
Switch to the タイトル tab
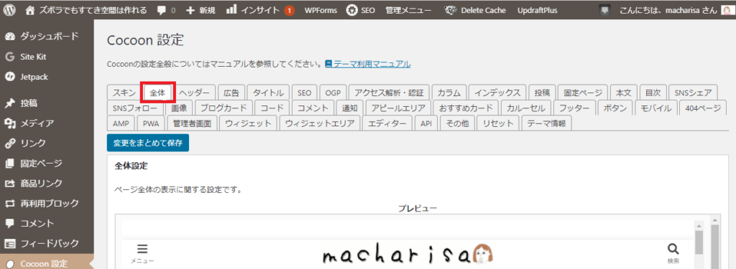pos(269,93)
